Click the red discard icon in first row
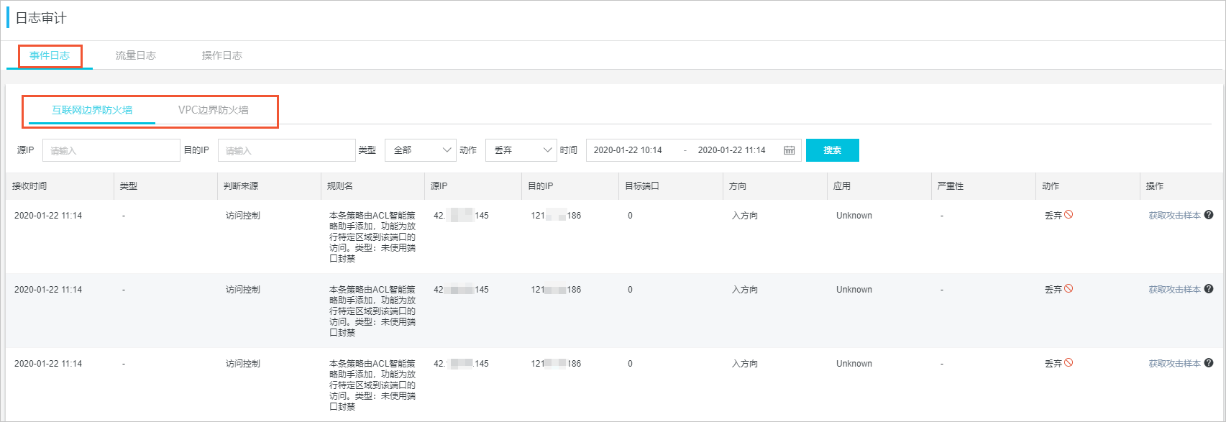 click(1069, 214)
